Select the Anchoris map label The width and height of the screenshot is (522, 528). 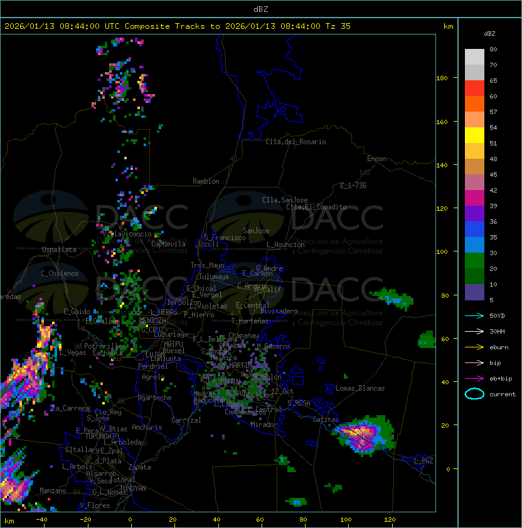(147, 427)
